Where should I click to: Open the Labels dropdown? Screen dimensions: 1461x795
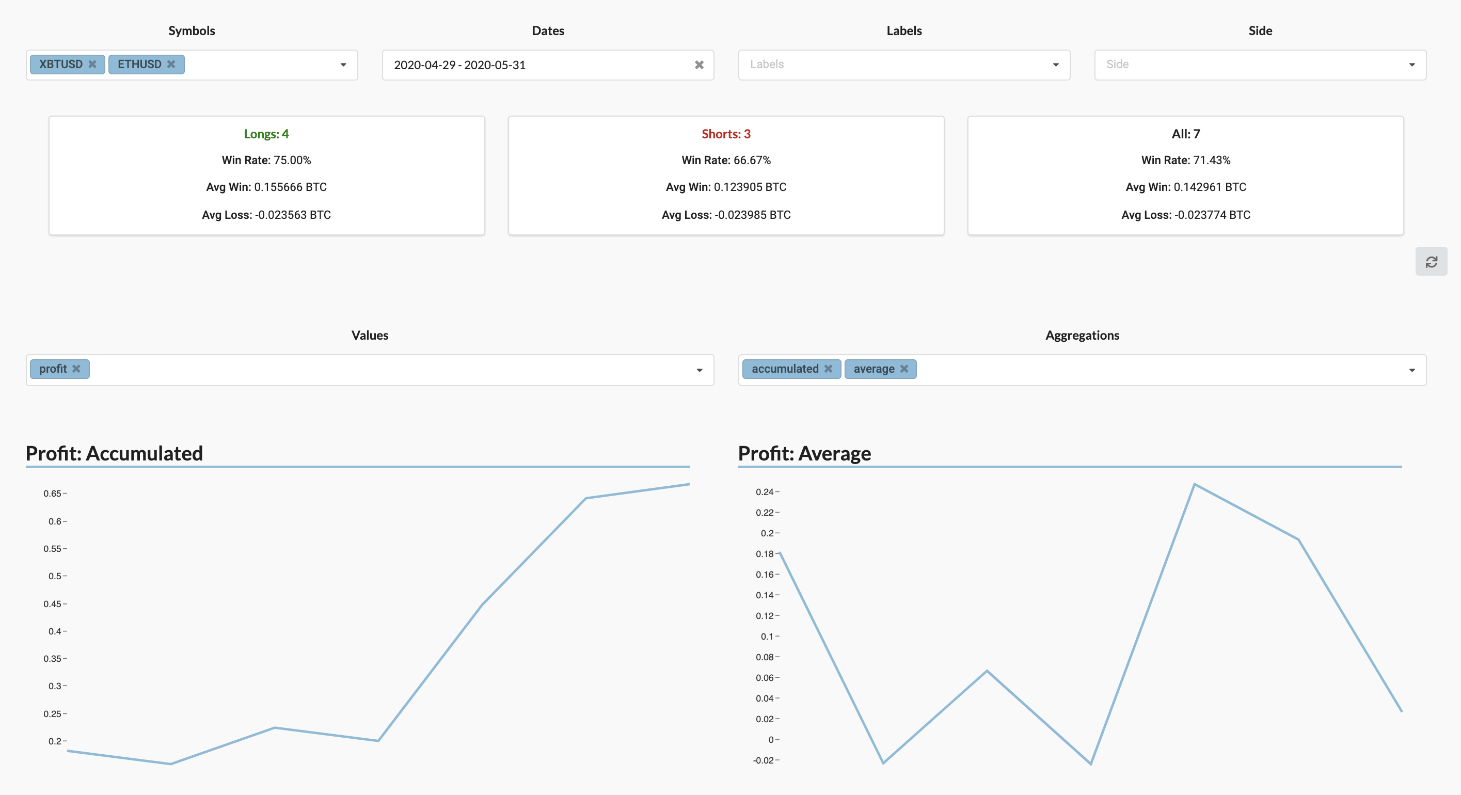903,65
